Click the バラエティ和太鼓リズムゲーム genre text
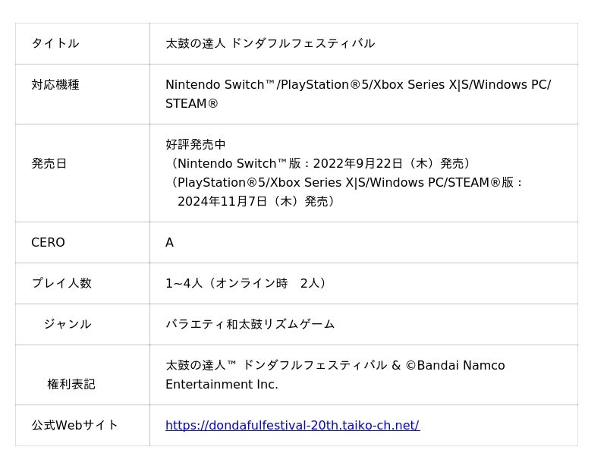The width and height of the screenshot is (607, 469). tap(250, 324)
